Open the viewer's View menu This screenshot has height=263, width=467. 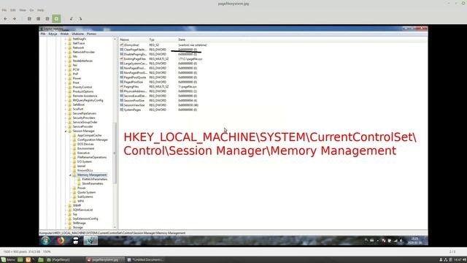pyautogui.click(x=23, y=10)
